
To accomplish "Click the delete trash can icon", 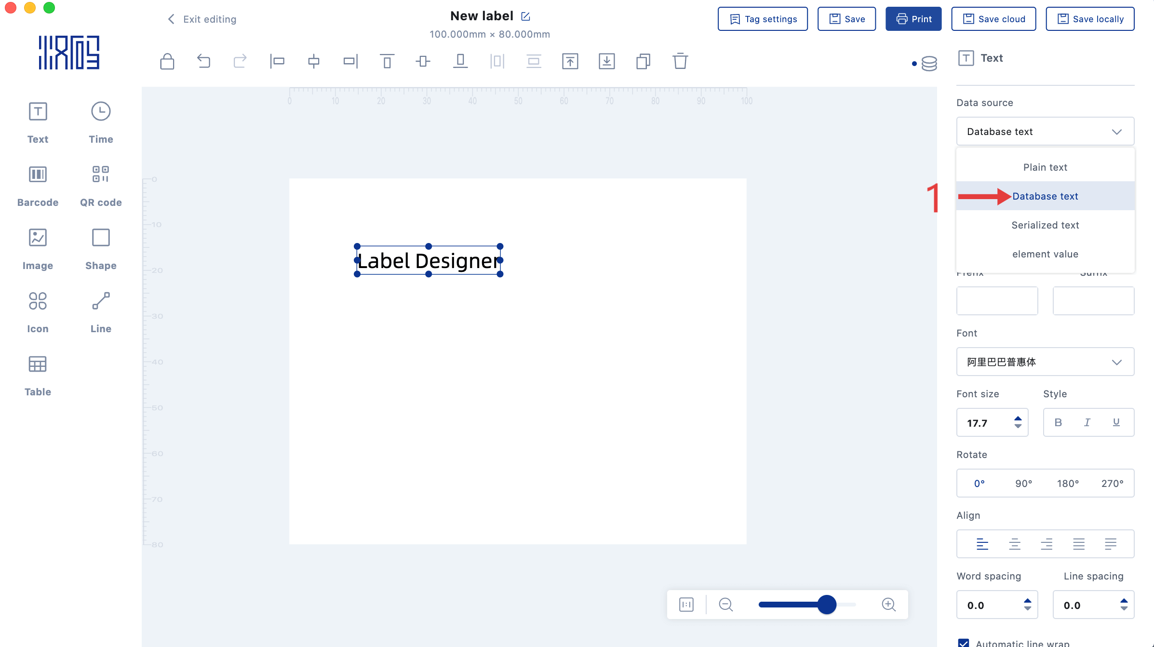I will click(x=680, y=61).
